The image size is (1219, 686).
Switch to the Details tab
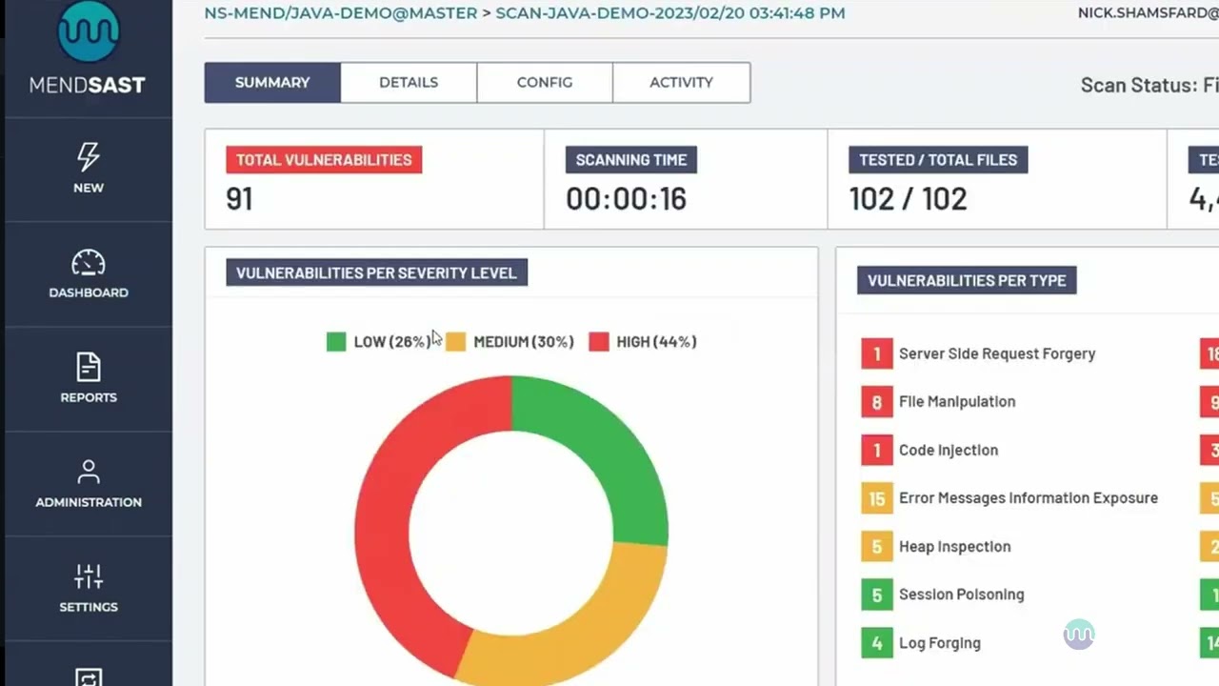(409, 83)
